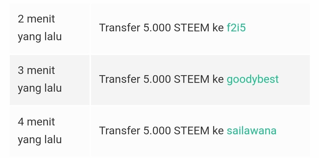This screenshot has height=158, width=319.
Task: Click the 5.000 amount sent to f2i5
Action: coord(157,28)
